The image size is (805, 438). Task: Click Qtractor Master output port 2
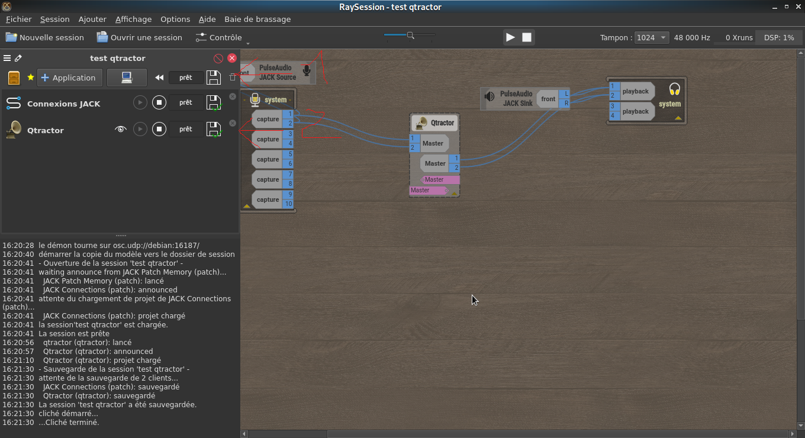[454, 168]
